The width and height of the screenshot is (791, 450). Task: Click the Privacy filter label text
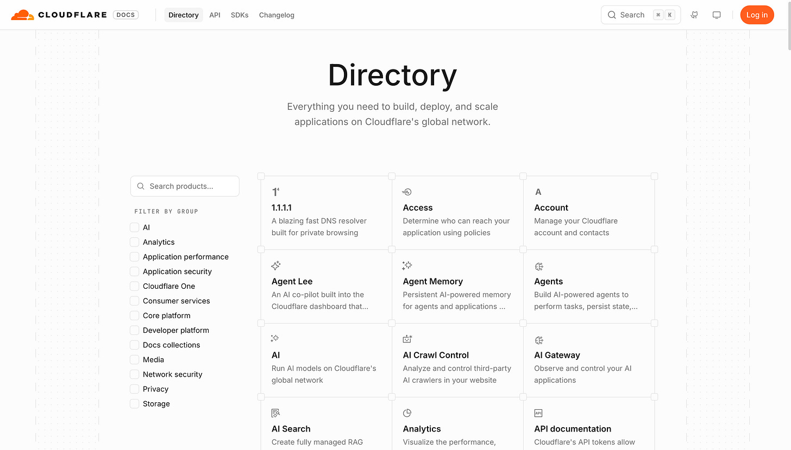[x=155, y=389]
